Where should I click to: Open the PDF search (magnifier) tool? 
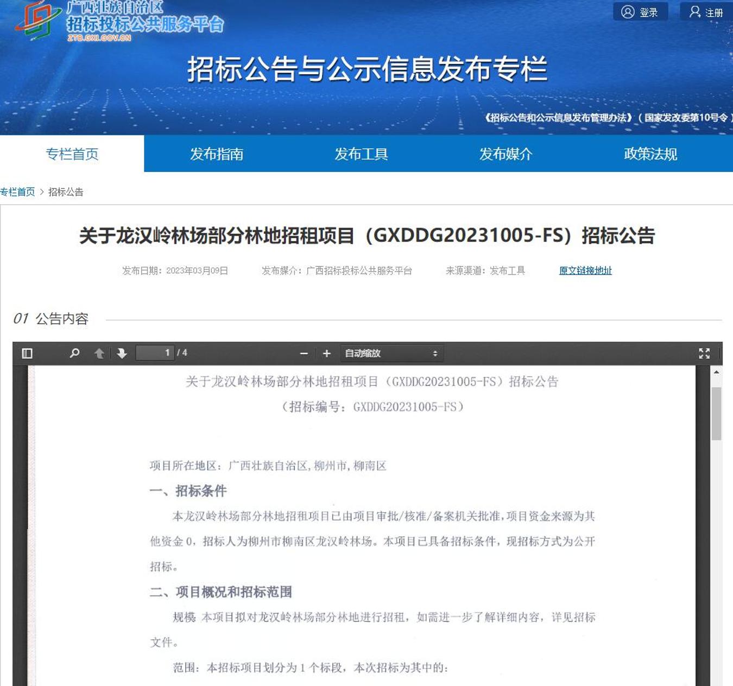pos(74,353)
